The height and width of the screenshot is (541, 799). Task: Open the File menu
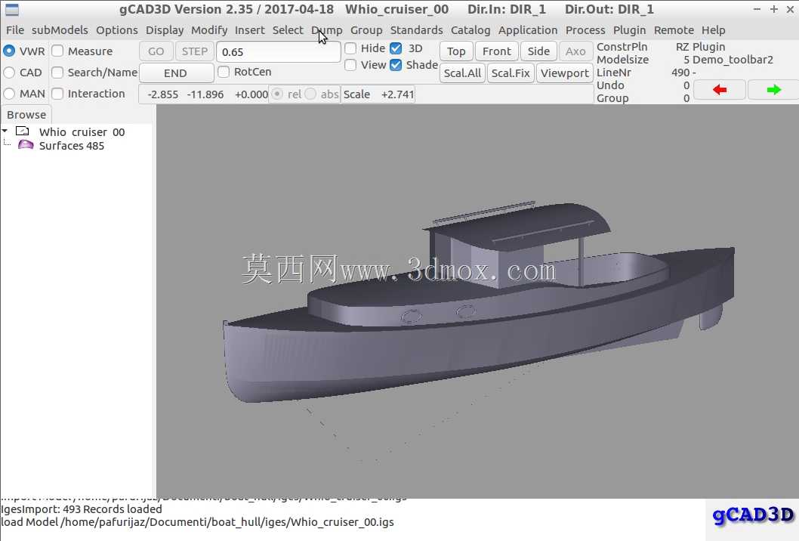pyautogui.click(x=15, y=30)
